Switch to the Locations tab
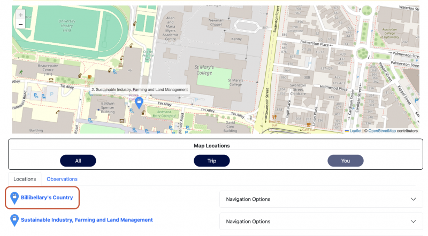428x236 pixels. coord(25,179)
